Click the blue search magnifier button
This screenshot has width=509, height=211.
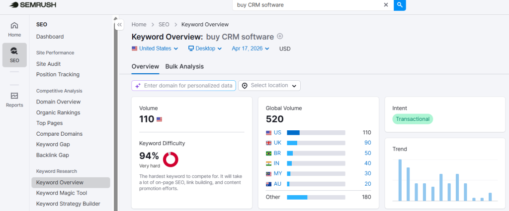400,5
